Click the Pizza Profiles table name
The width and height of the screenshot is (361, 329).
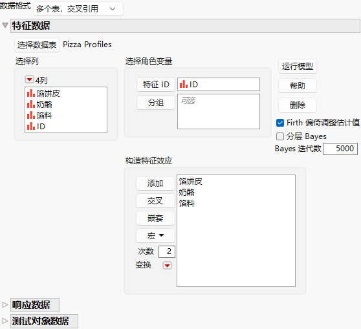(87, 45)
